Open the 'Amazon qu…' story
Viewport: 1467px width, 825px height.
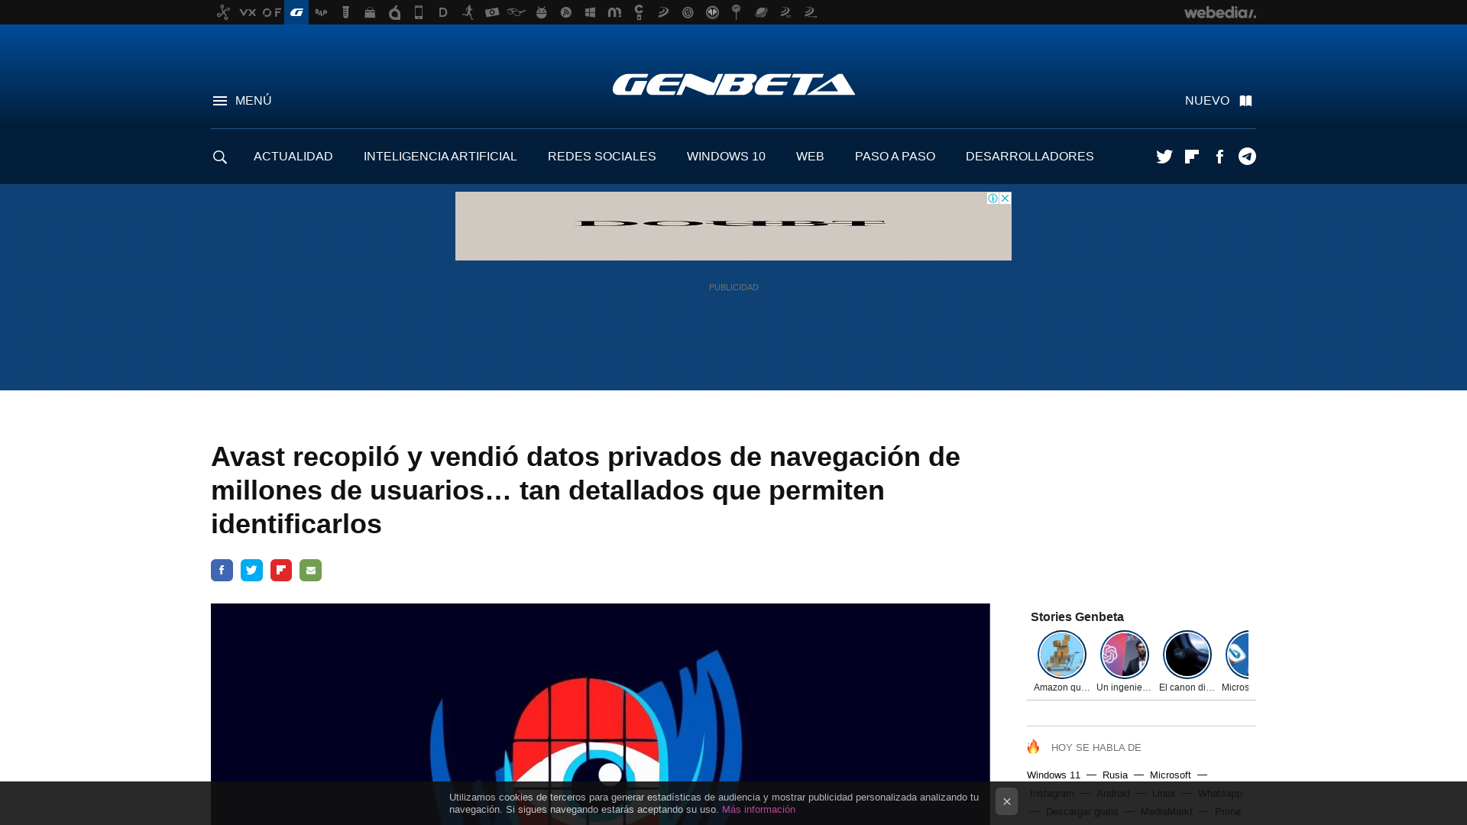[x=1062, y=662]
